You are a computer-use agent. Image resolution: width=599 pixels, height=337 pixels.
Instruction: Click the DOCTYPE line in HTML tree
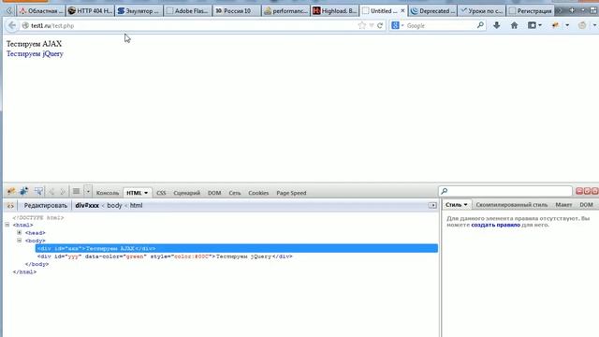38,217
